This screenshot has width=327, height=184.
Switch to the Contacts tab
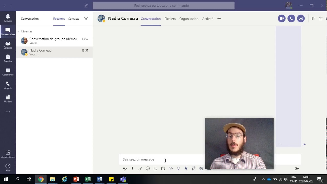[x=73, y=19]
